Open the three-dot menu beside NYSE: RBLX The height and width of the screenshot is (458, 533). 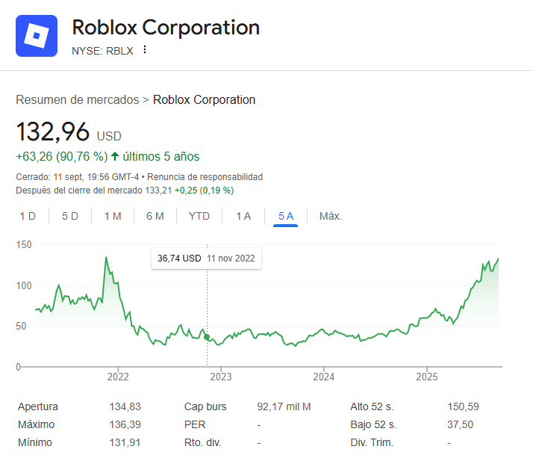coord(145,49)
